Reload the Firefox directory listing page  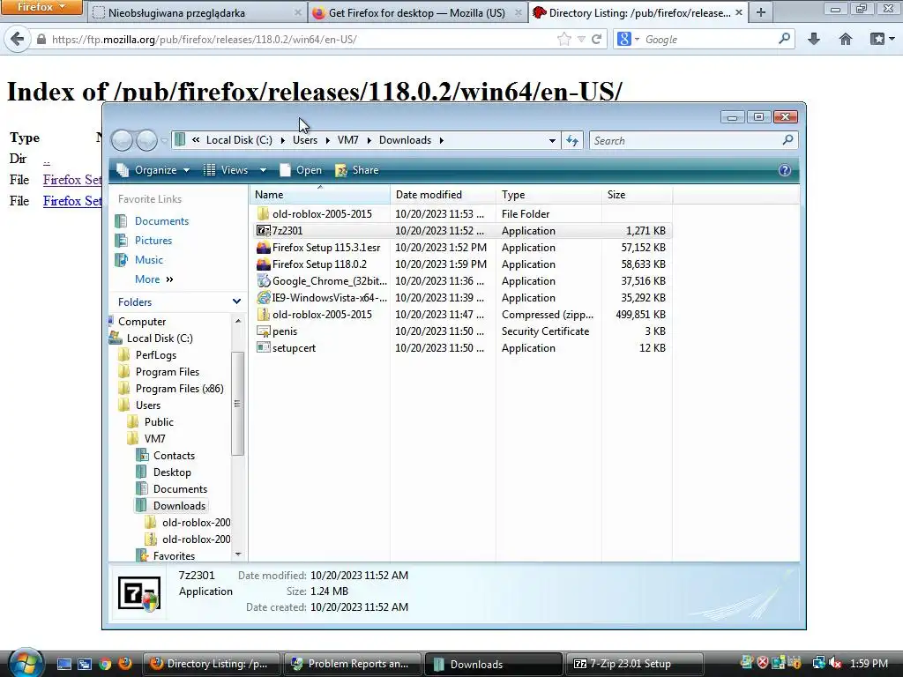click(x=597, y=39)
